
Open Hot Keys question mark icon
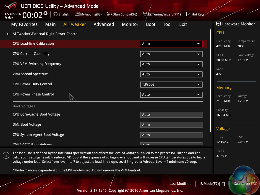pos(188,14)
